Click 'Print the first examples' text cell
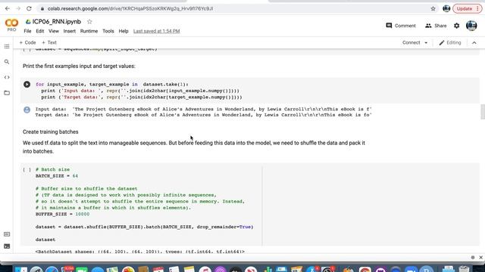 point(79,66)
